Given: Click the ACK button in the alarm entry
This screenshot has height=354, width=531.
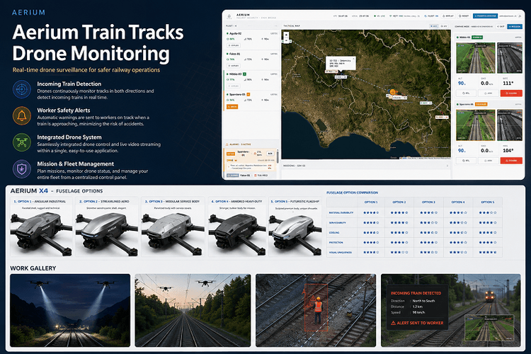Looking at the screenshot, I should [x=270, y=154].
